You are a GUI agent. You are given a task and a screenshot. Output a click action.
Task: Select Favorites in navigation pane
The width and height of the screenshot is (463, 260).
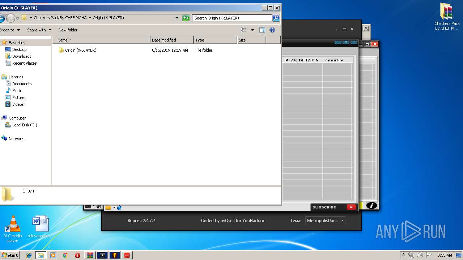17,43
